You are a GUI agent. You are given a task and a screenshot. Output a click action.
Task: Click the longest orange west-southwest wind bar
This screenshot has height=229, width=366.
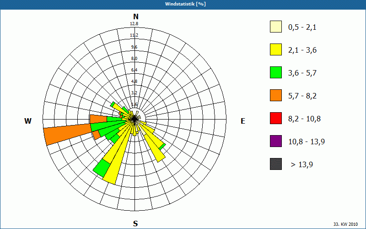(x=68, y=134)
